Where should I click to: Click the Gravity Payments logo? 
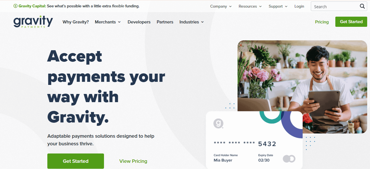[33, 22]
